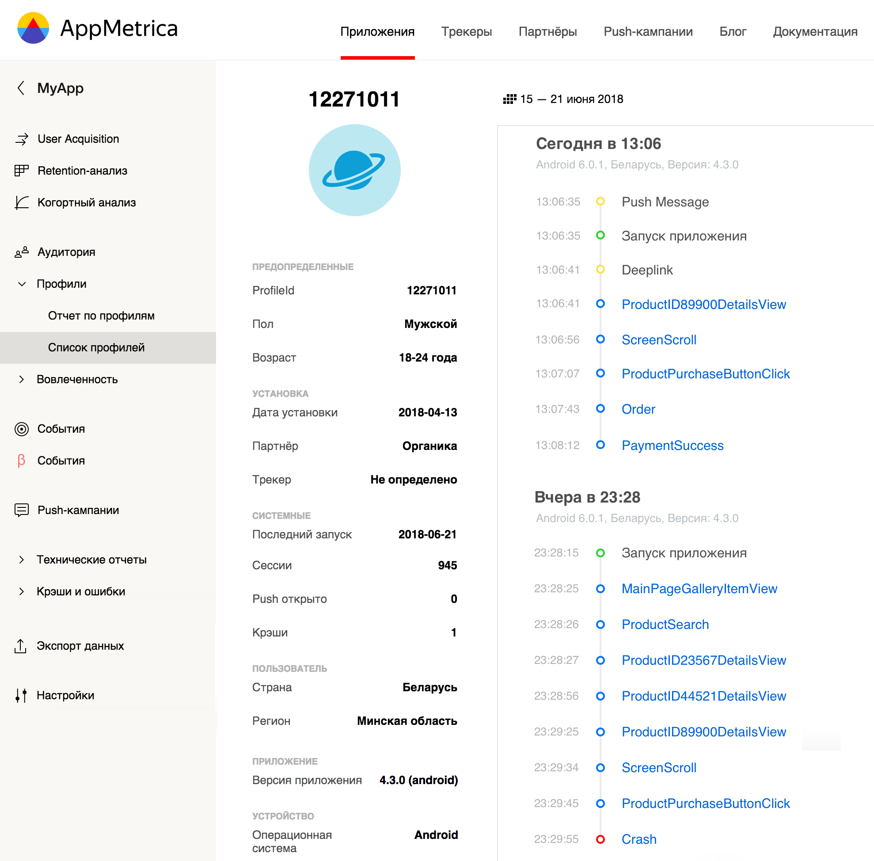Click the beta События icon

click(x=21, y=461)
